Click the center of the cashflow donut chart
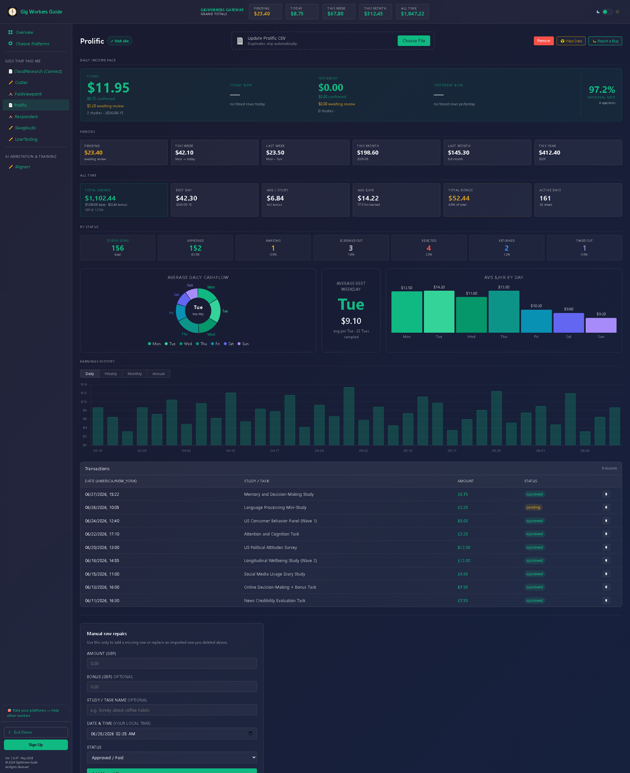Image resolution: width=630 pixels, height=773 pixels. click(198, 310)
